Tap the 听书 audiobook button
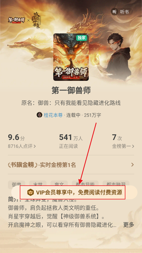The height and width of the screenshot is (253, 142). pyautogui.click(x=122, y=12)
